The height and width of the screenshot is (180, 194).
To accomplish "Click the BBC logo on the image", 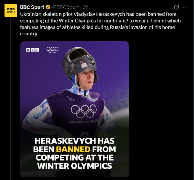I will pyautogui.click(x=33, y=50).
